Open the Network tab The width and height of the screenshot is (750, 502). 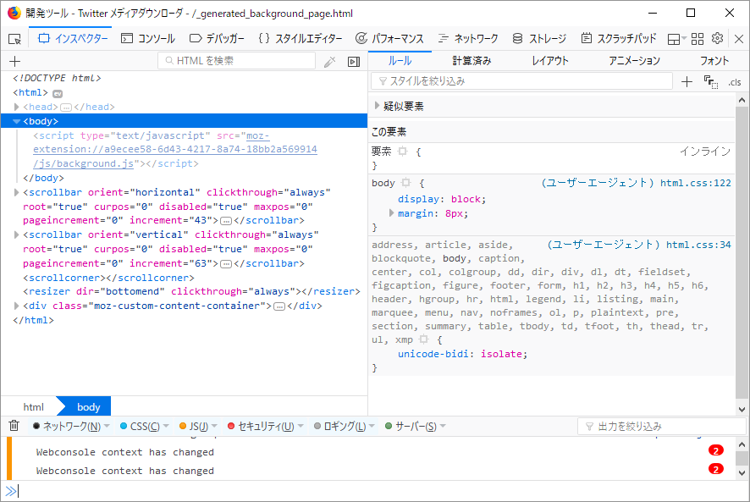tap(468, 38)
